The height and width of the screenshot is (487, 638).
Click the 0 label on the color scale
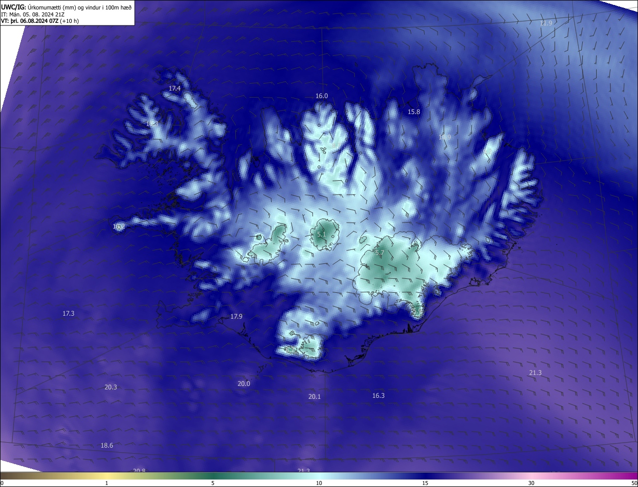(1, 483)
